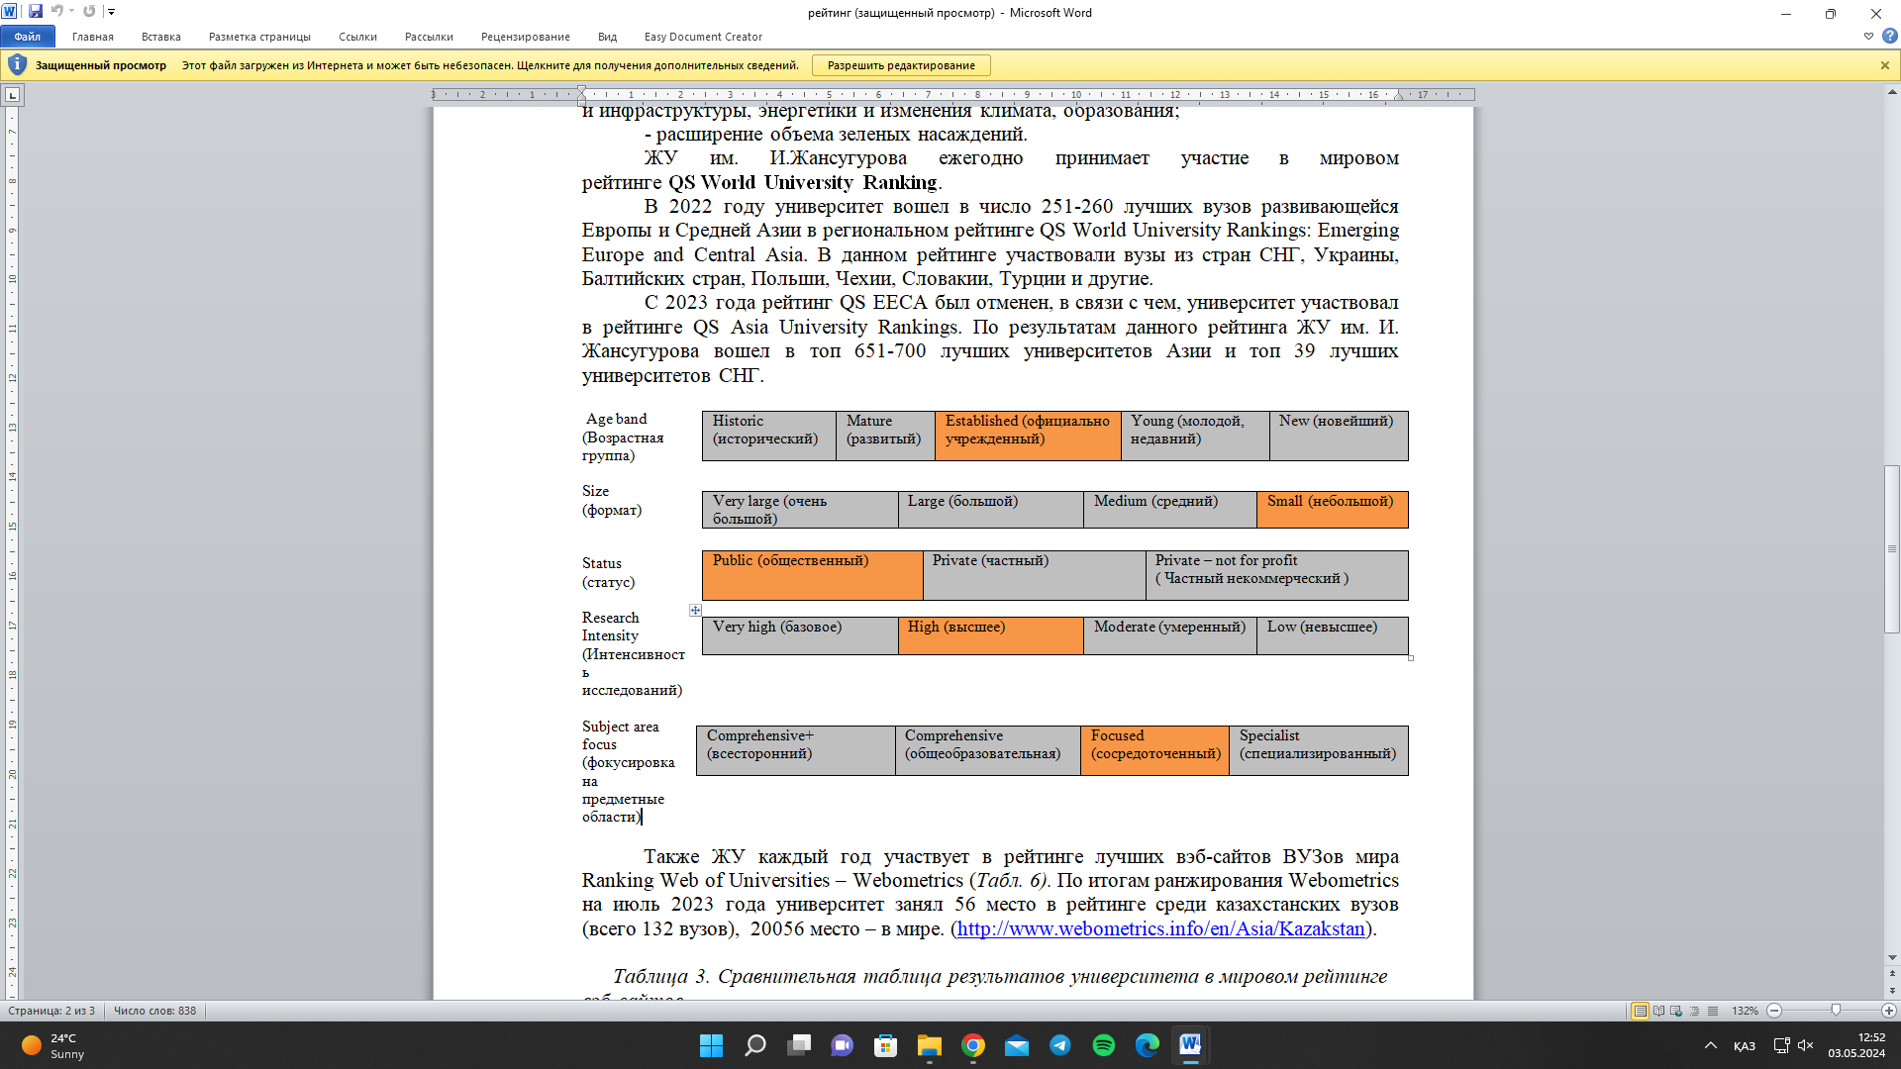Switch to Full Screen Reading view
This screenshot has height=1069, width=1901.
click(x=1658, y=1011)
